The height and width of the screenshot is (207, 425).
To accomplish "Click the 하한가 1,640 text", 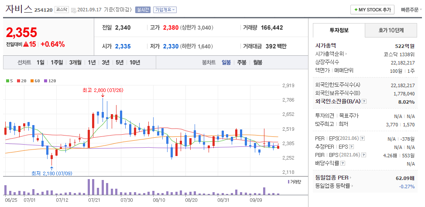I will (x=196, y=46).
